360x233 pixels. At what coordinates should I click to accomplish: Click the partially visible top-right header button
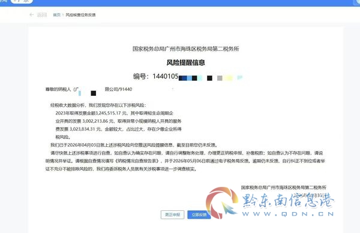(356, 2)
